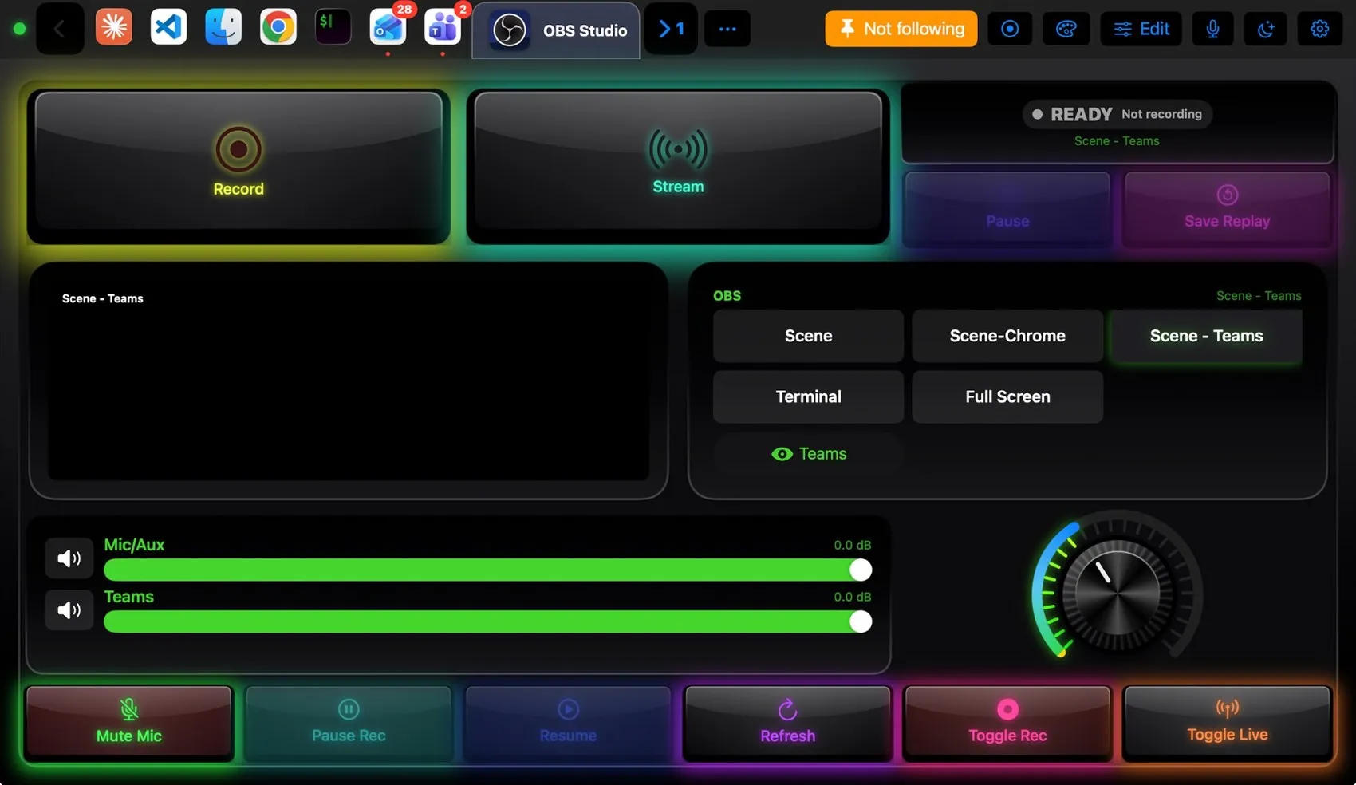Screen dimensions: 1356x785
Task: Click Save Replay button
Action: pyautogui.click(x=1227, y=209)
